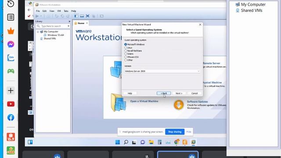Click the Widgets icon on the taskbar
Viewport: 281px width, 158px height.
(x=30, y=142)
